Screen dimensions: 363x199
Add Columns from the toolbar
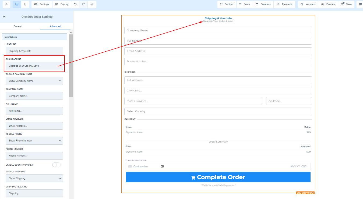[263, 4]
